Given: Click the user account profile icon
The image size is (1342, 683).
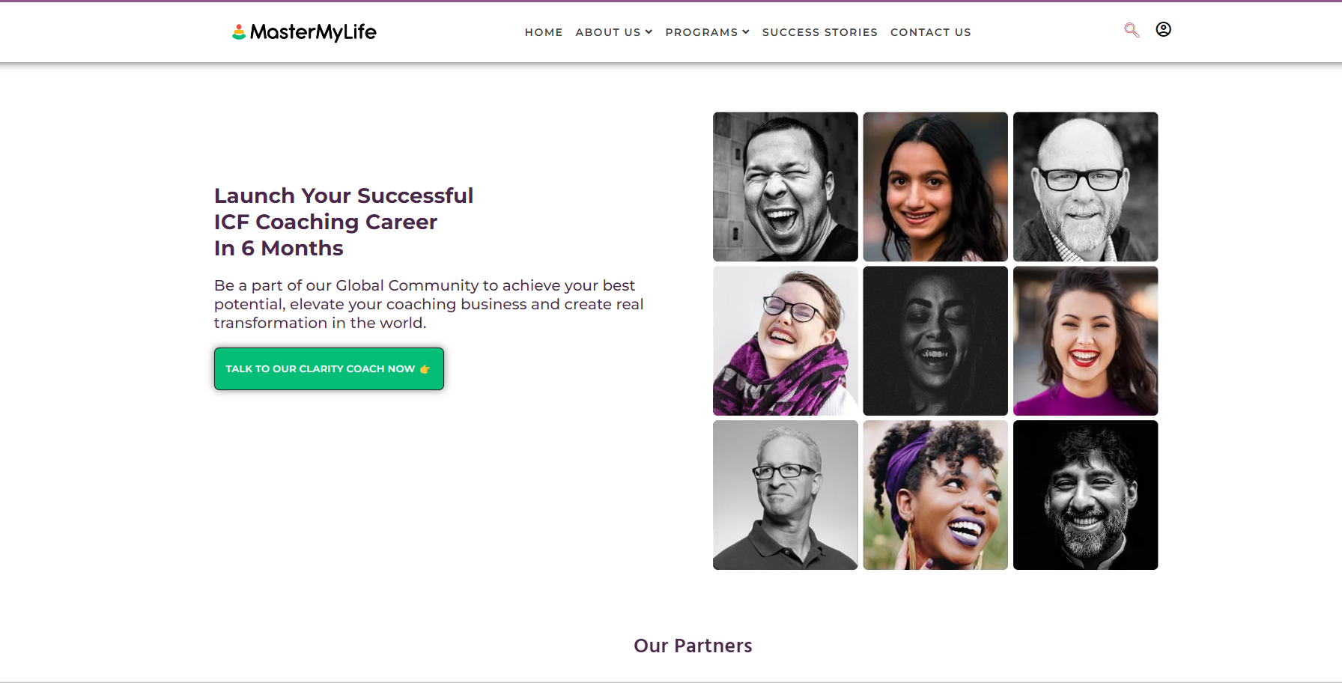Looking at the screenshot, I should pos(1163,29).
